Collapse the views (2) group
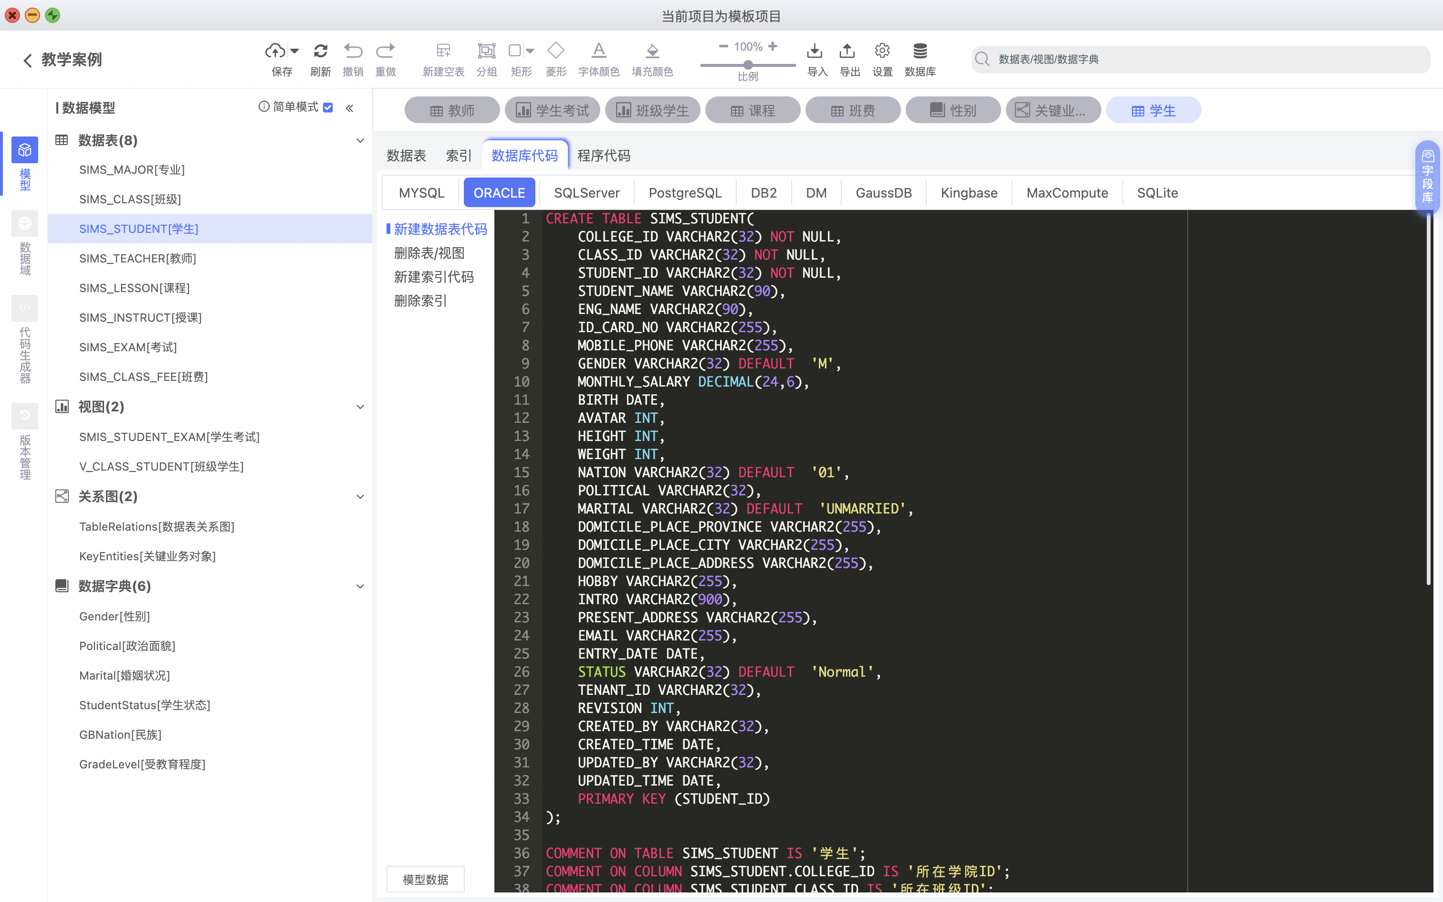 360,407
